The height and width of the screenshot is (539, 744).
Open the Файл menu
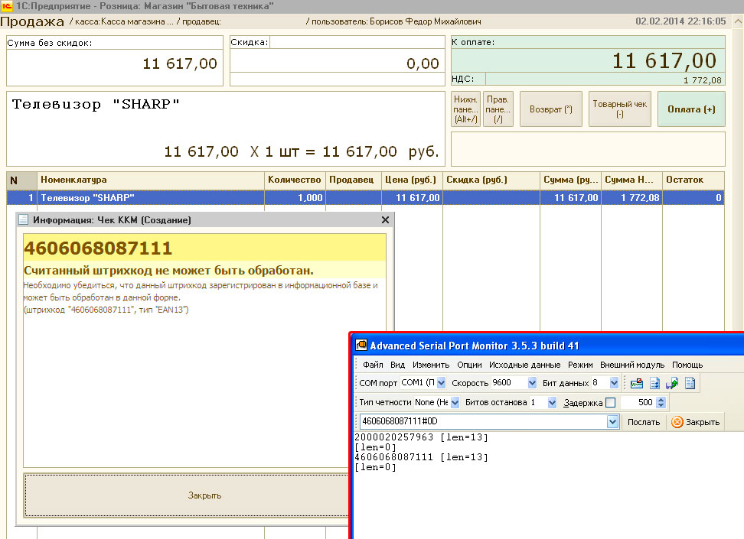coord(373,365)
